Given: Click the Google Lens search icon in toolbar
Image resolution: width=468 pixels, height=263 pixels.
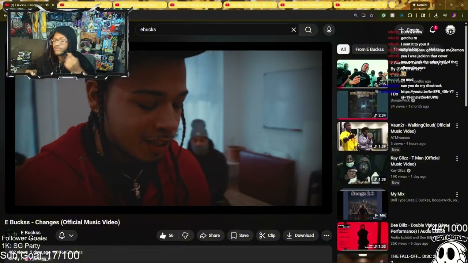Looking at the screenshot, I should 423,15.
